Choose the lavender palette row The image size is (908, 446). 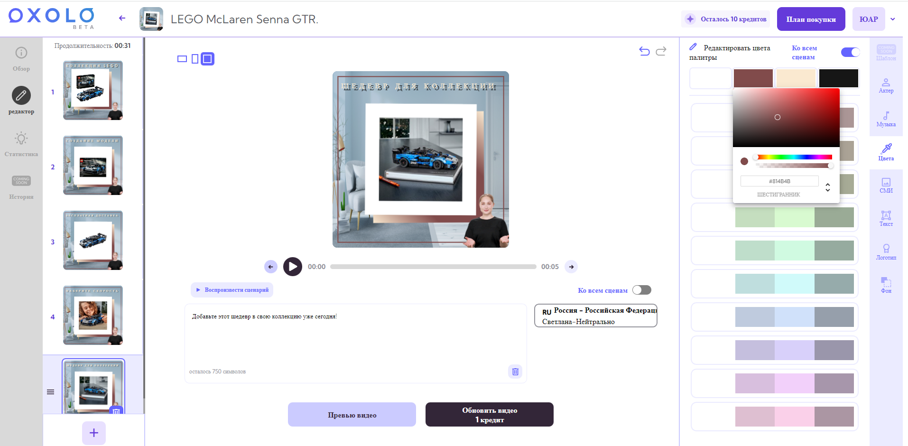tap(775, 350)
